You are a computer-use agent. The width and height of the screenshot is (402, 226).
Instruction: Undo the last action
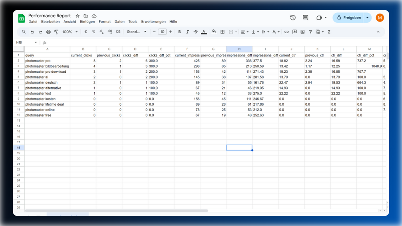[x=32, y=32]
